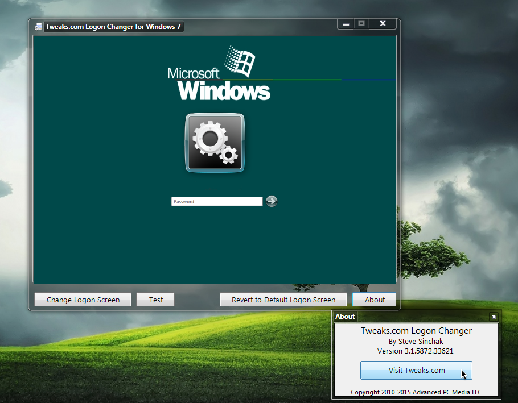Visit Tweaks.com from the About popup
This screenshot has width=518, height=403.
[x=416, y=371]
